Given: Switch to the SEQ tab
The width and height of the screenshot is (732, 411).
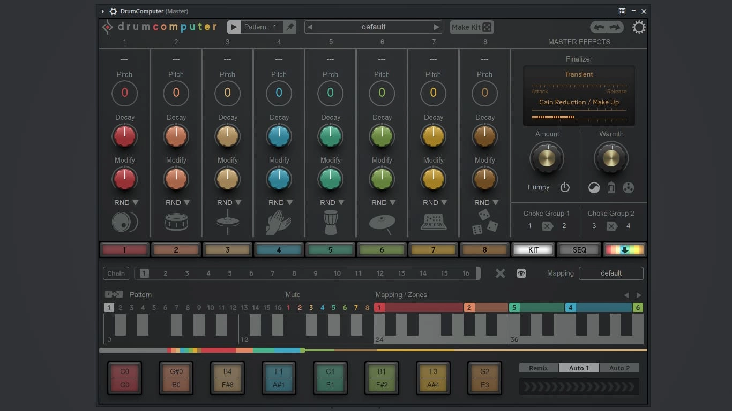Looking at the screenshot, I should coord(579,250).
